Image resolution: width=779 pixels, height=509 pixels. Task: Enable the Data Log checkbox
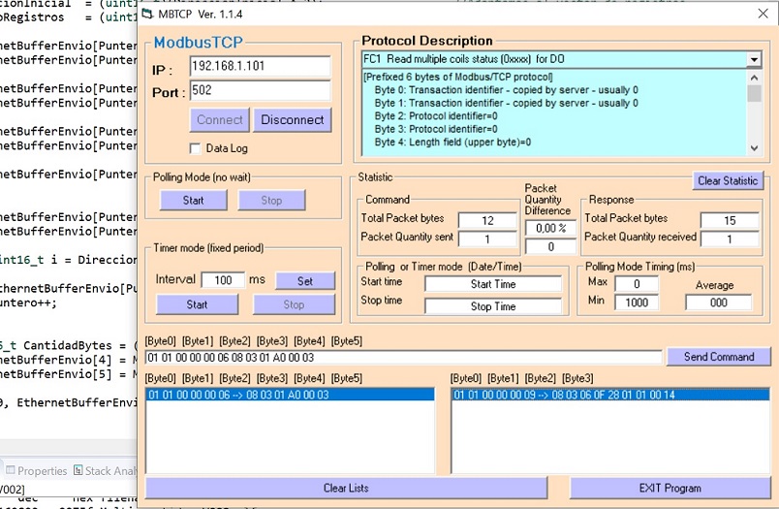(196, 148)
